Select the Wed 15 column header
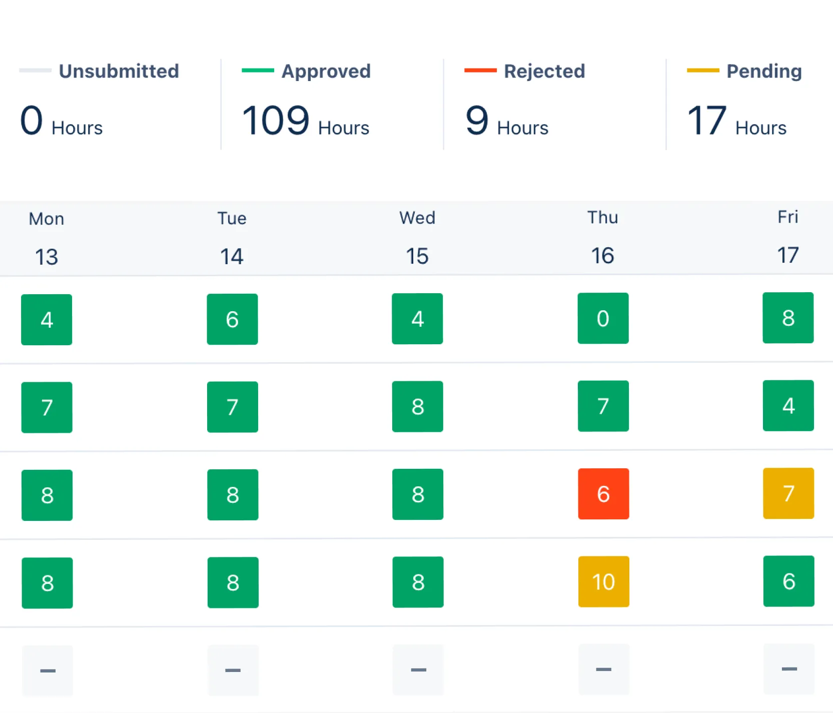The height and width of the screenshot is (713, 833). [x=417, y=238]
